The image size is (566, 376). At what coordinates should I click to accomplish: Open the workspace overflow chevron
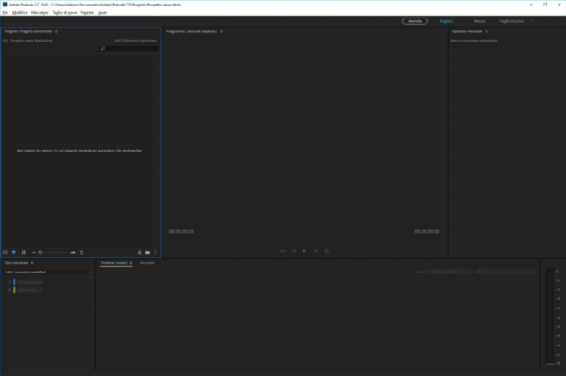532,21
